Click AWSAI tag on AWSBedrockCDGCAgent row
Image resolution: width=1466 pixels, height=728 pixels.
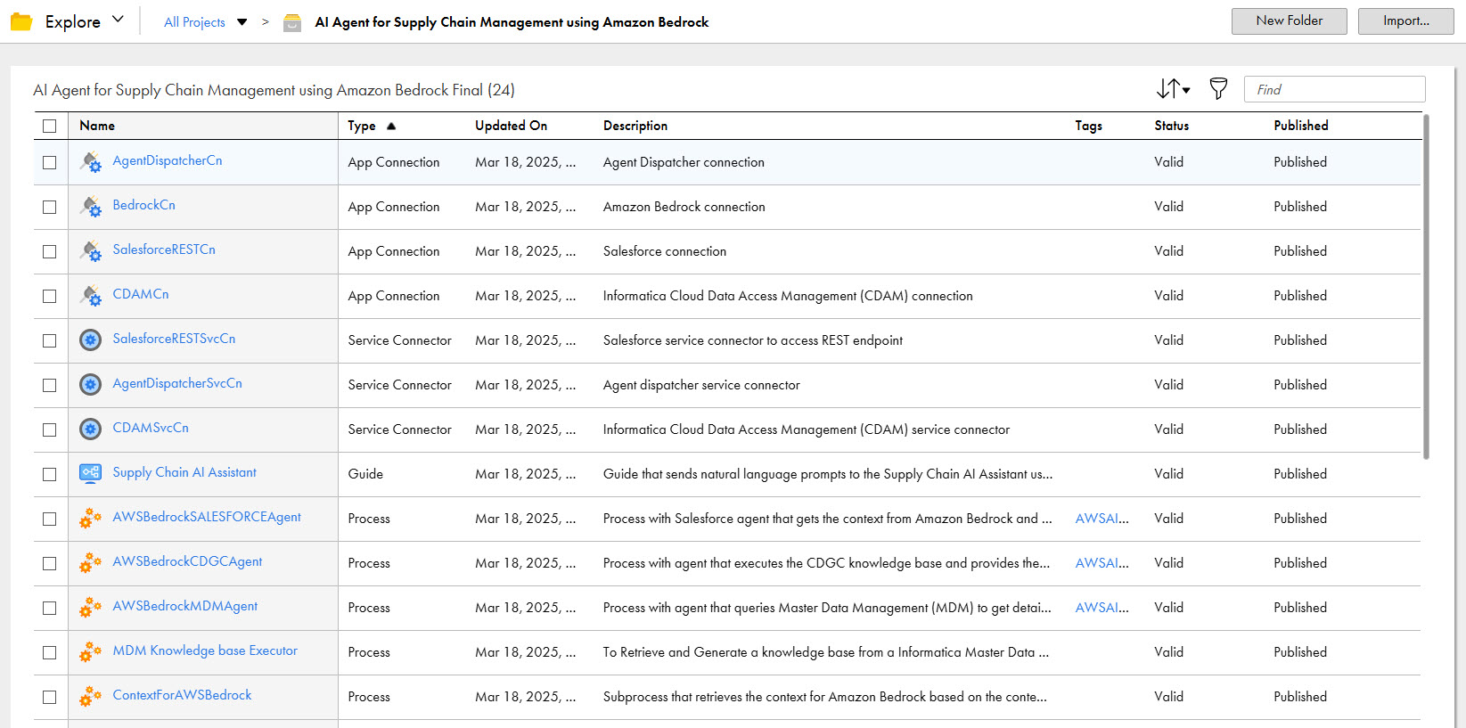pyautogui.click(x=1102, y=563)
